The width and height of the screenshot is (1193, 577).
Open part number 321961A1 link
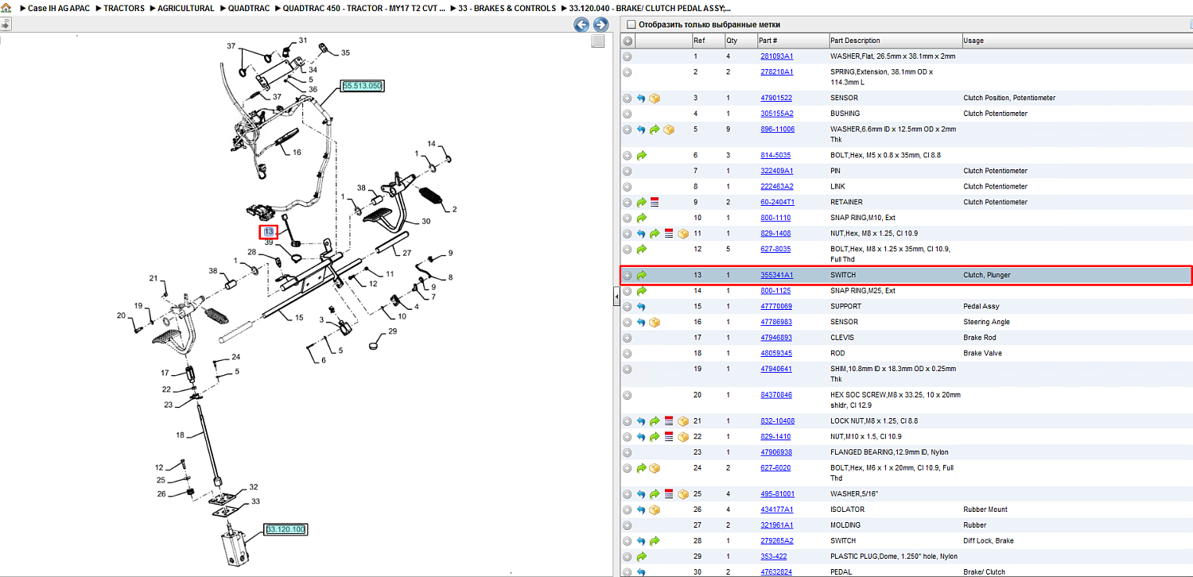(776, 525)
